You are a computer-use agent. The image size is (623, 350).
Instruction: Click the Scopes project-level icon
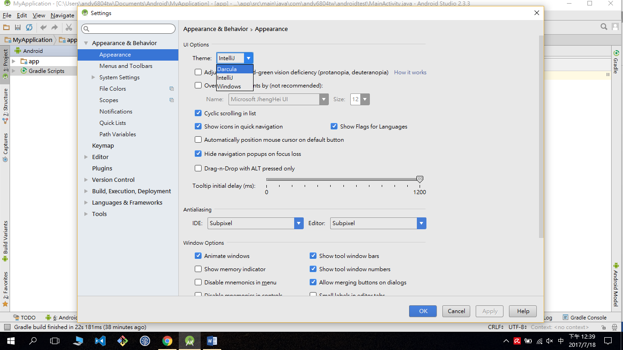[171, 100]
